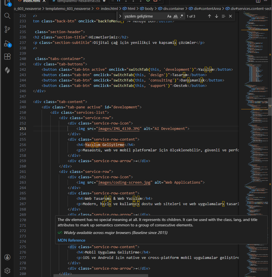Toggle Match Case in find widget
This screenshot has height=277, width=272.
[x=169, y=16]
